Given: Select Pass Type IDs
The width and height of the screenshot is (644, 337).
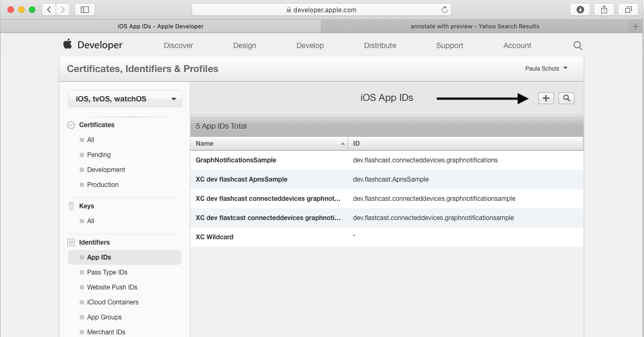Looking at the screenshot, I should [107, 272].
